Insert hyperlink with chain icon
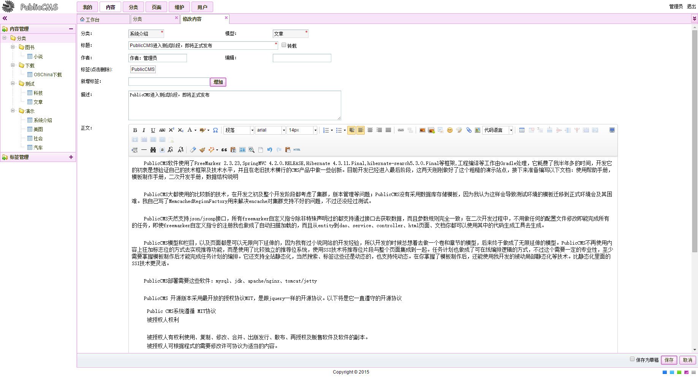Image resolution: width=698 pixels, height=377 pixels. click(401, 130)
